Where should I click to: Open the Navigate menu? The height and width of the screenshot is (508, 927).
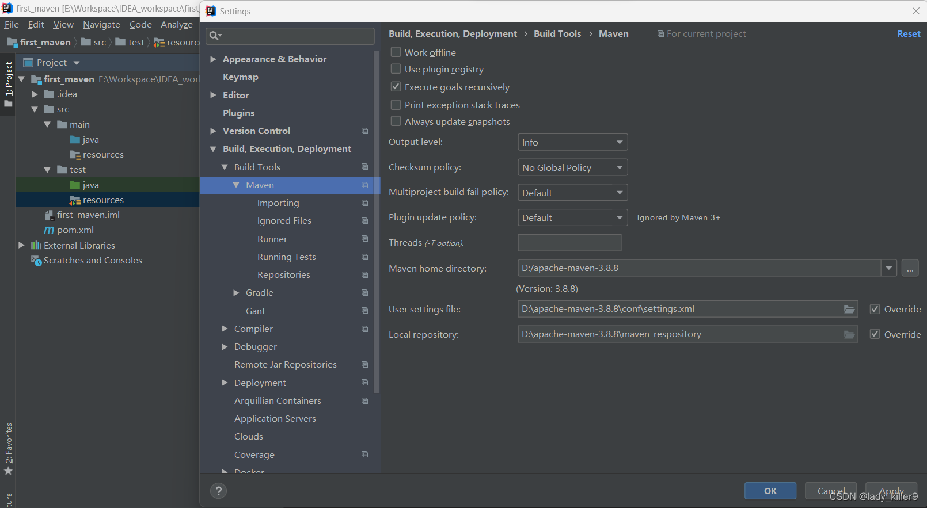pyautogui.click(x=101, y=24)
